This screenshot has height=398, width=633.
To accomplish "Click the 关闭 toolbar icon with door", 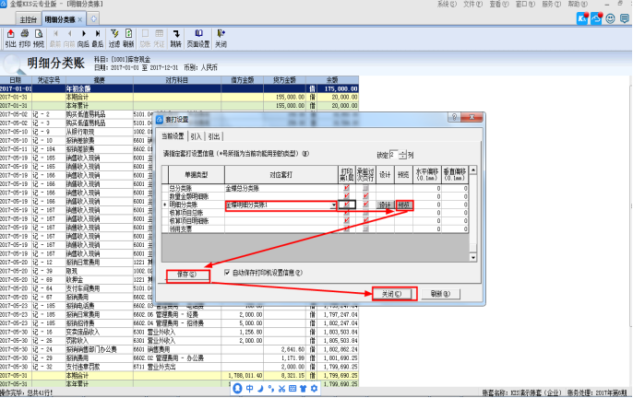I will (x=221, y=38).
